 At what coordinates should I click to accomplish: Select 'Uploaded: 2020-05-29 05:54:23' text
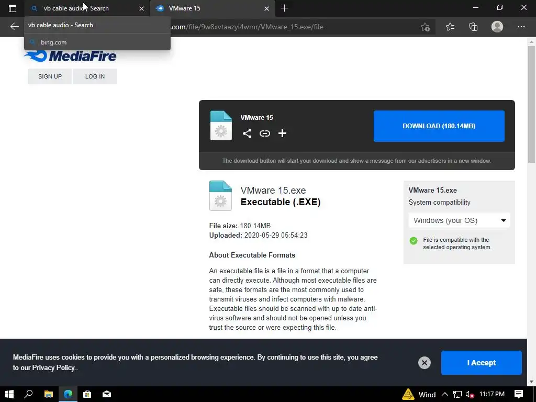pos(259,235)
